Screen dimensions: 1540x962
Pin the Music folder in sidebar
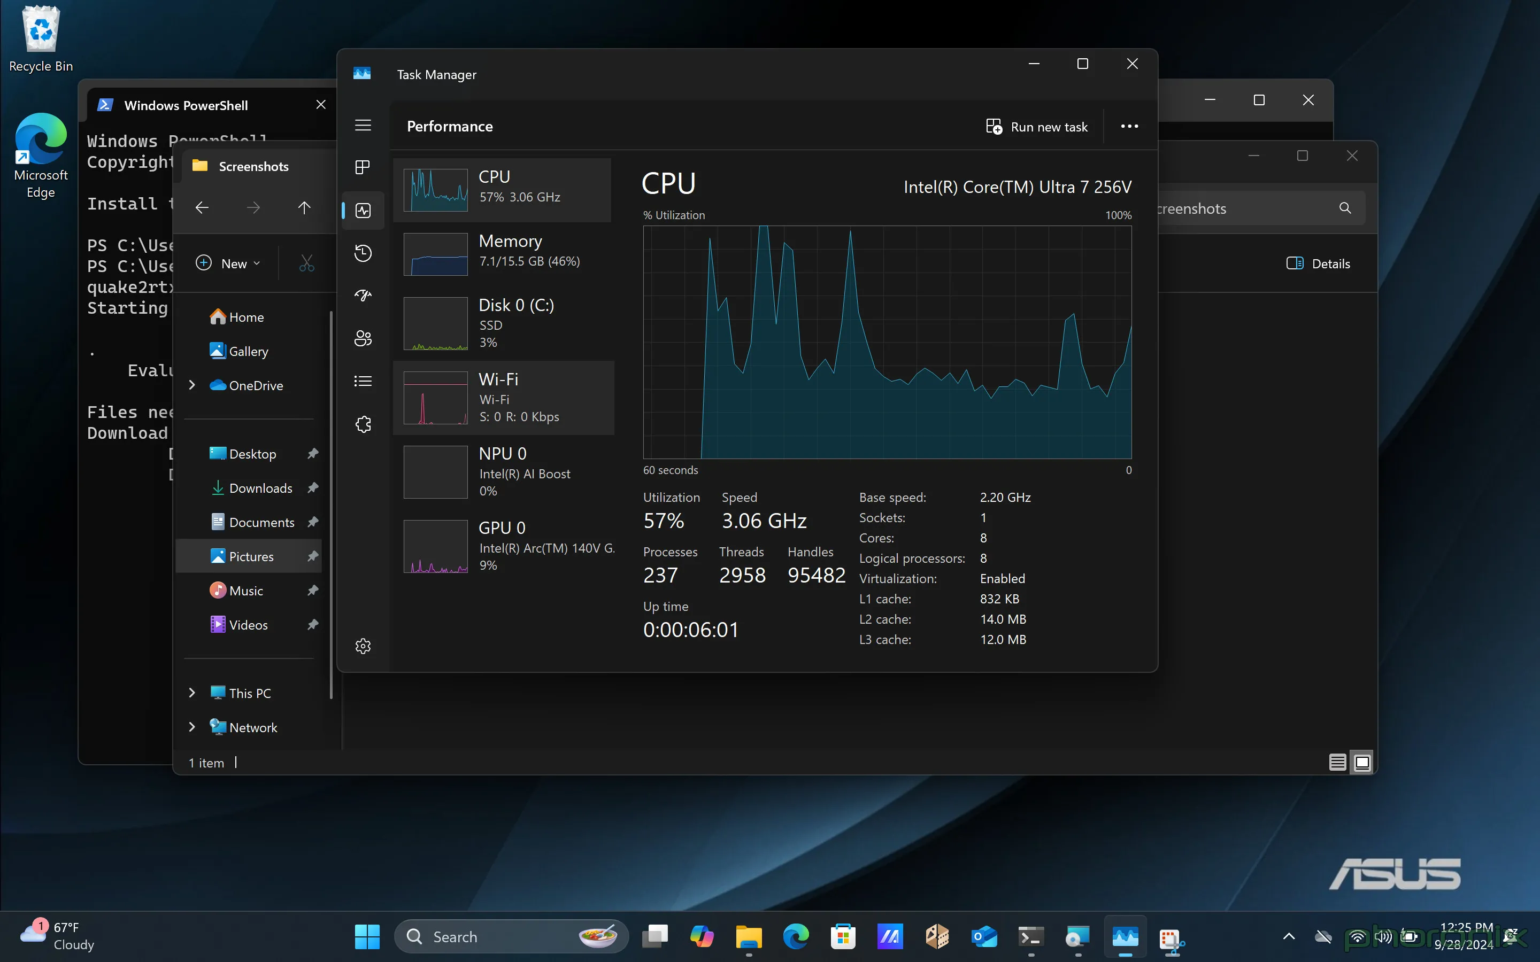[x=312, y=590]
